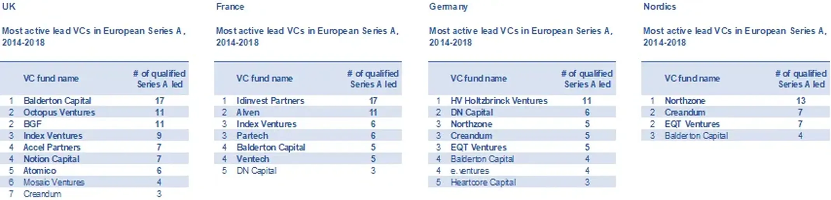The height and width of the screenshot is (200, 831).
Task: Click Nordics '# of qualified Series A led' header
Action: point(801,79)
